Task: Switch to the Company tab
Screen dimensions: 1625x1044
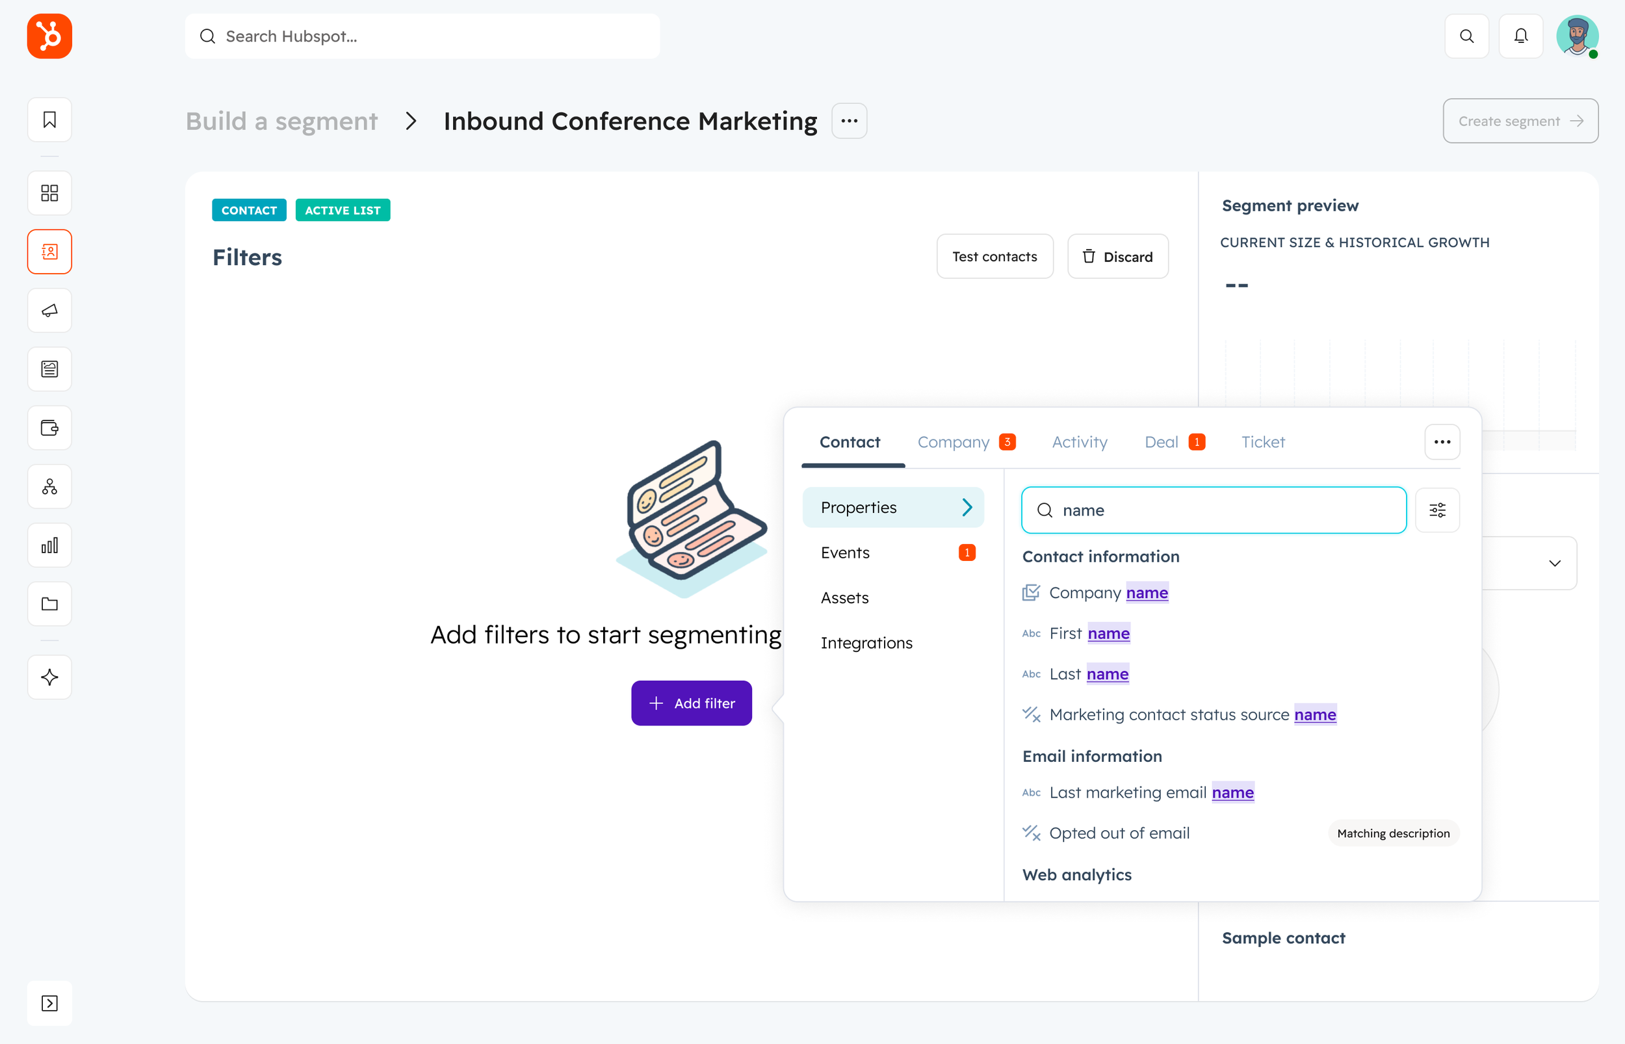Action: point(954,442)
